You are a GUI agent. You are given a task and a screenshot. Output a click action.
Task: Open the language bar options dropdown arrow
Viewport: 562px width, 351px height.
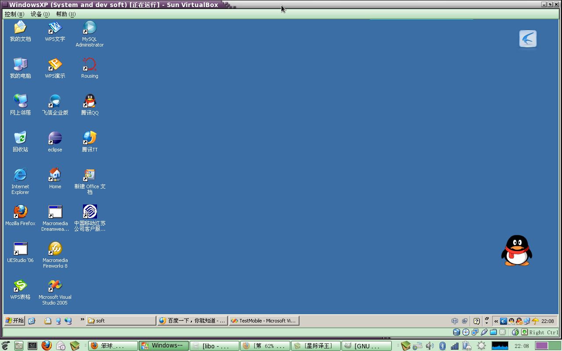pos(487,323)
